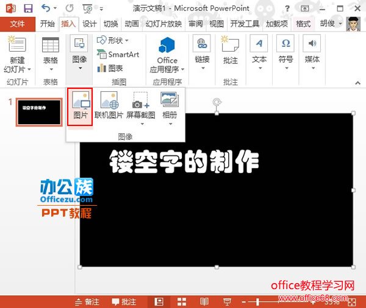Open the 审阅 Review tab
This screenshot has height=308, width=366.
click(195, 24)
